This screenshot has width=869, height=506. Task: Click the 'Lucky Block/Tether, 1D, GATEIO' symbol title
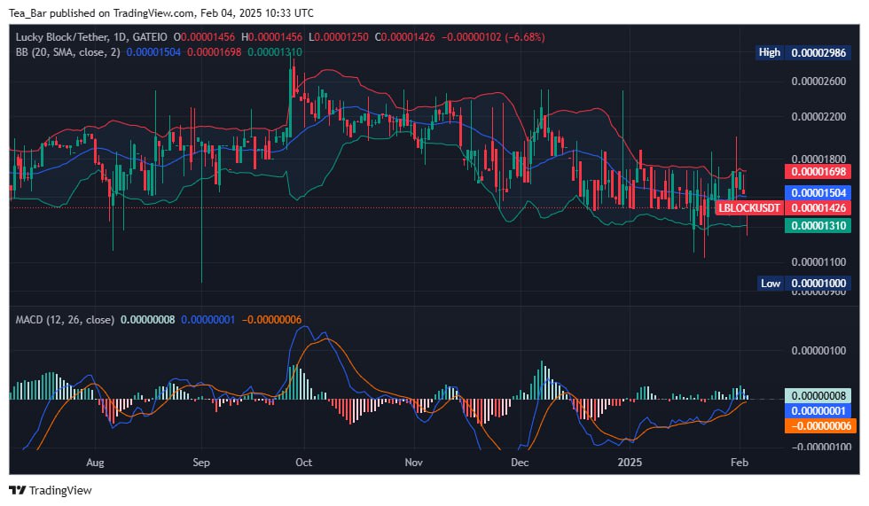tap(90, 37)
